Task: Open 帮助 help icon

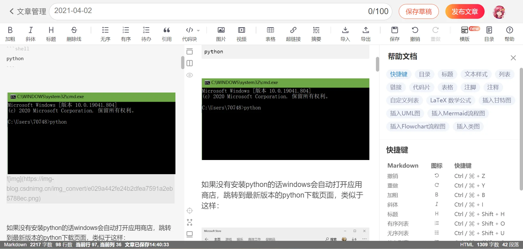Action: click(509, 34)
